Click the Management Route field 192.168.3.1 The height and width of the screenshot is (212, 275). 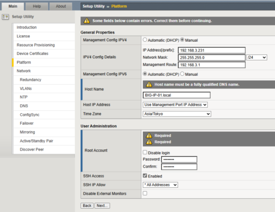tap(212, 65)
